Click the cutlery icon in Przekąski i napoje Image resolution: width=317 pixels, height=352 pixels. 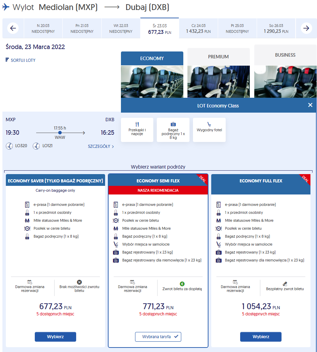137,124
